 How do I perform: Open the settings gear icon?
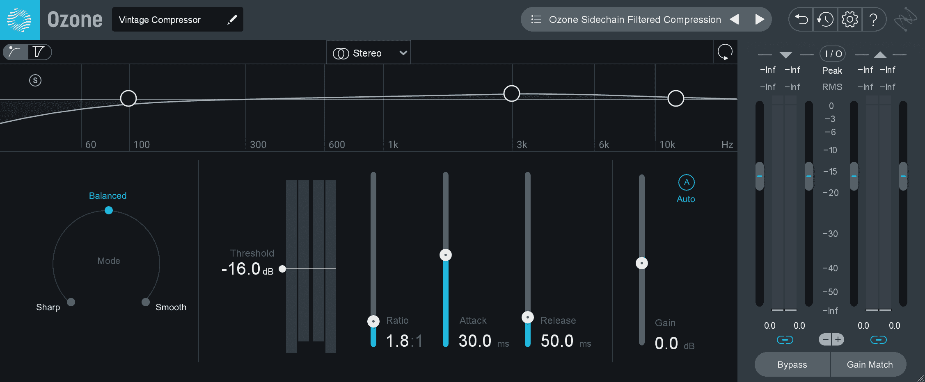[x=849, y=19]
